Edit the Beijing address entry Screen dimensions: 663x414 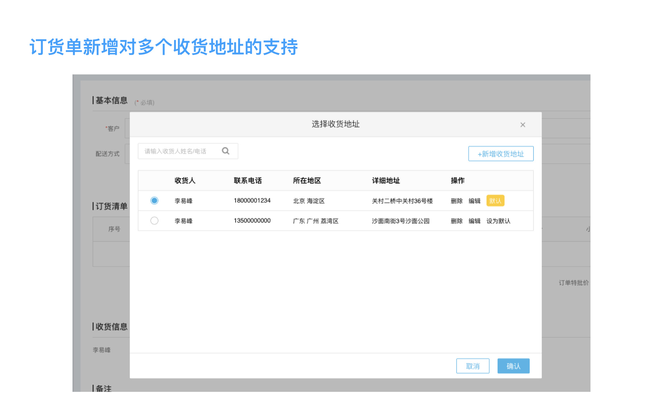tap(474, 201)
